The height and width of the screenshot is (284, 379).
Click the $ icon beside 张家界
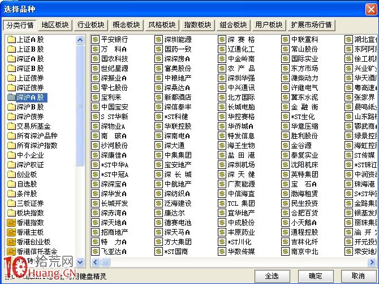[x=348, y=98]
